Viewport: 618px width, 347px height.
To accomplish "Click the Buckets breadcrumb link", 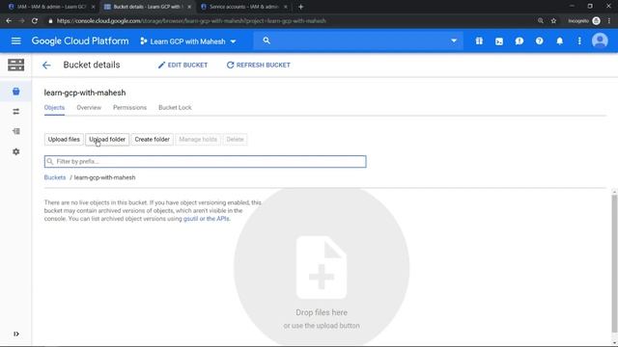I will 55,177.
